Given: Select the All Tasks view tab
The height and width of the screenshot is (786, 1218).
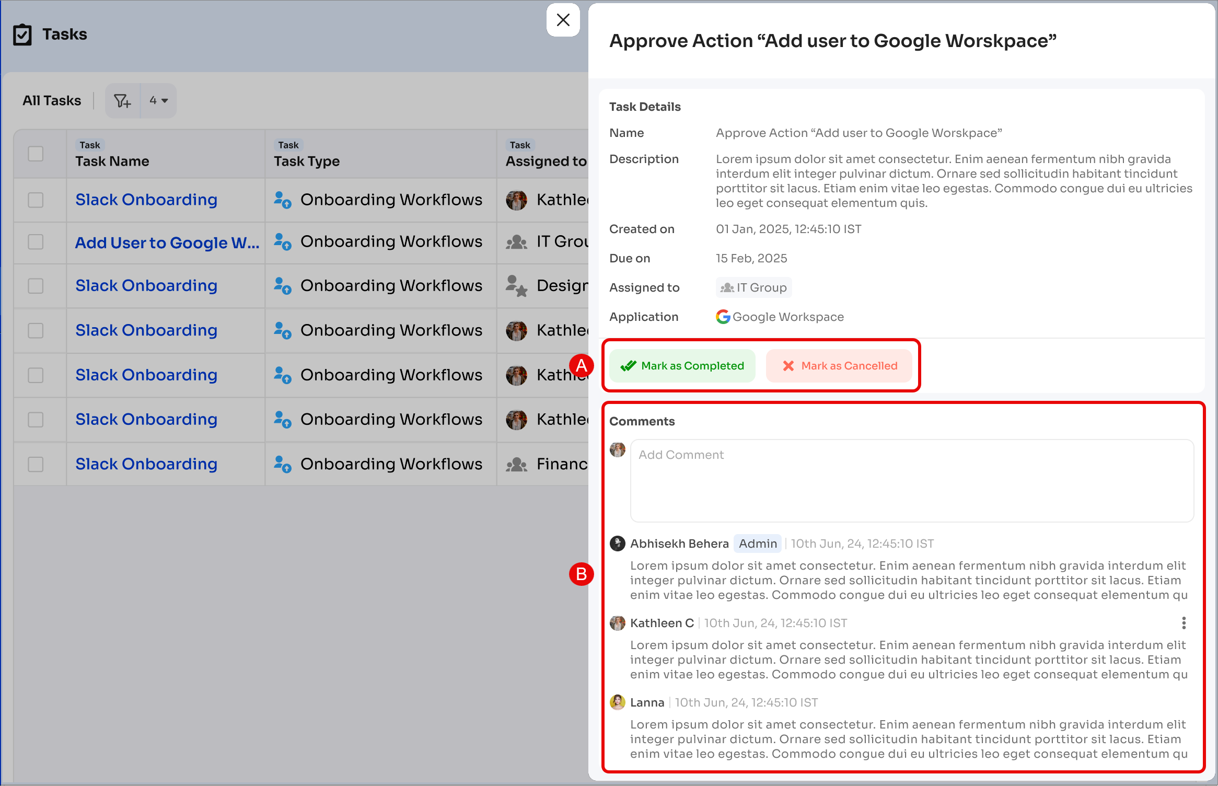Looking at the screenshot, I should click(52, 100).
